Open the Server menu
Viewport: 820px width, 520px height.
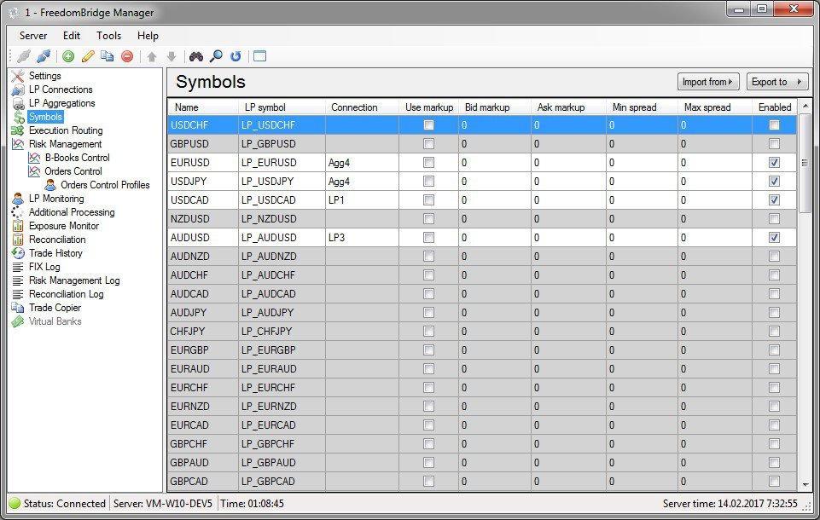[x=33, y=36]
